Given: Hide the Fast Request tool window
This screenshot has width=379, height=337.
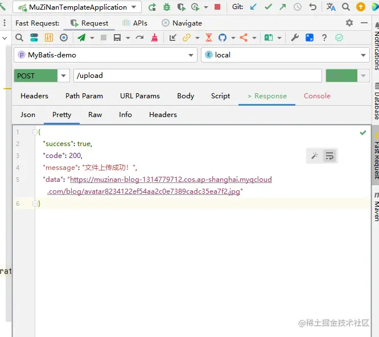Looking at the screenshot, I should coord(364,23).
